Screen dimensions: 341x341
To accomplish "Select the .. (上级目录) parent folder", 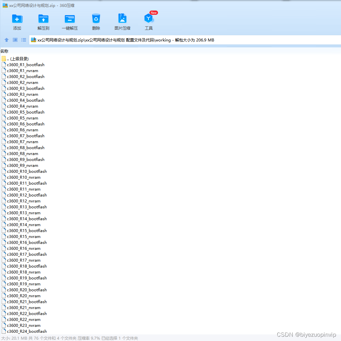I will click(15, 59).
